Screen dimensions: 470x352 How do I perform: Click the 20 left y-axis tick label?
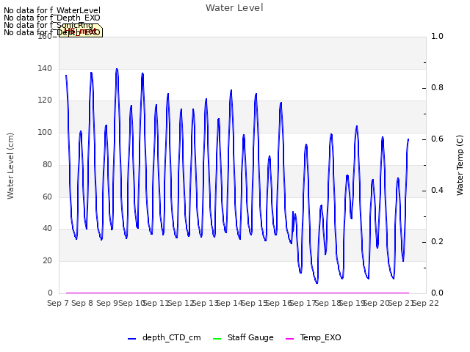coord(47,261)
